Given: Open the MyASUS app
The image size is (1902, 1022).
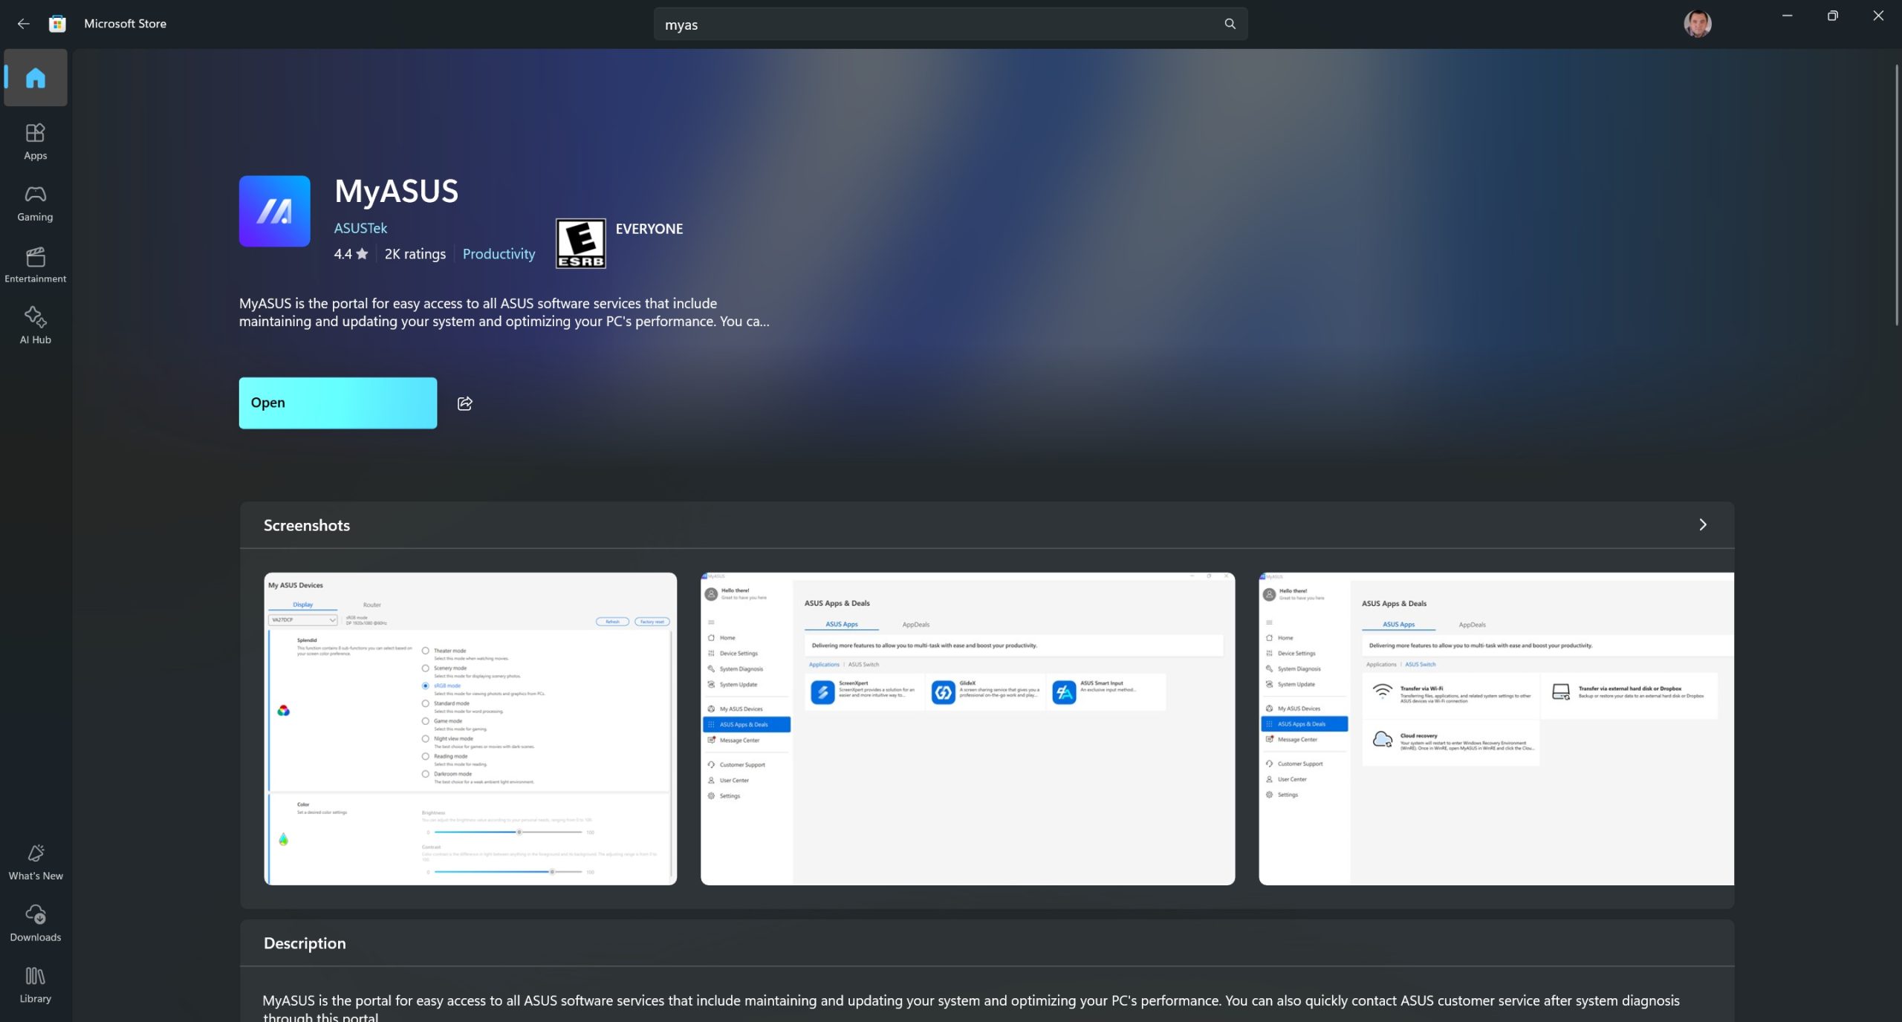Looking at the screenshot, I should (x=337, y=403).
